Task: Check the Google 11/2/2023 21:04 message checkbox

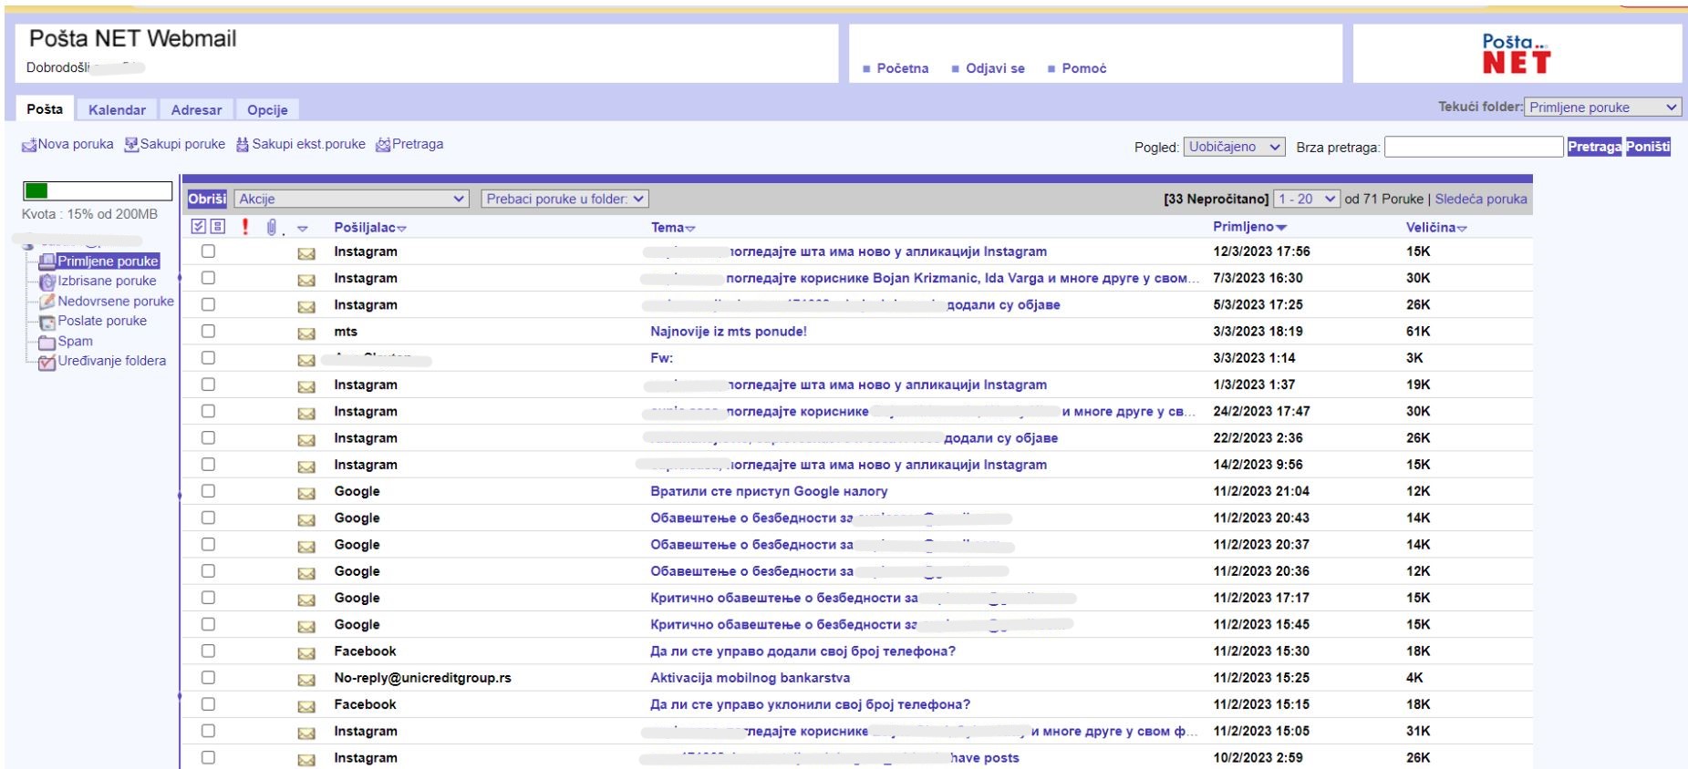Action: (208, 491)
